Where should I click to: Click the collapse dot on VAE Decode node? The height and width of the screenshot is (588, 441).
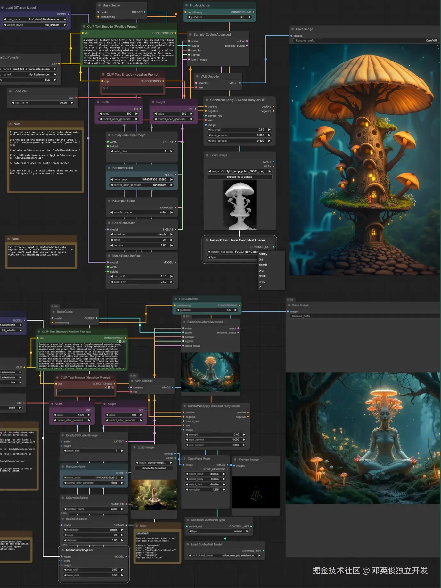[197, 76]
